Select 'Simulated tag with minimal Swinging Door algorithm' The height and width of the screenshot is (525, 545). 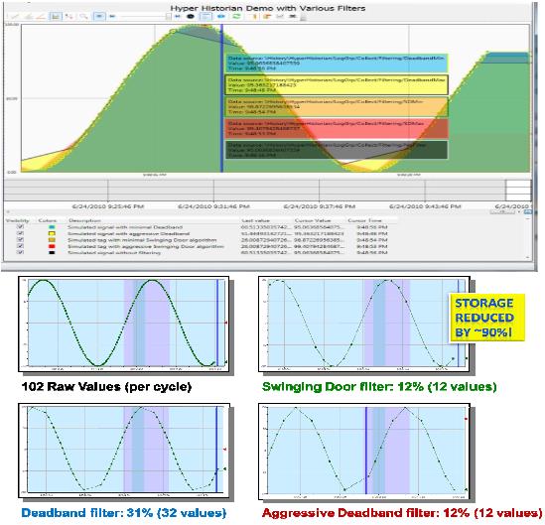(142, 240)
